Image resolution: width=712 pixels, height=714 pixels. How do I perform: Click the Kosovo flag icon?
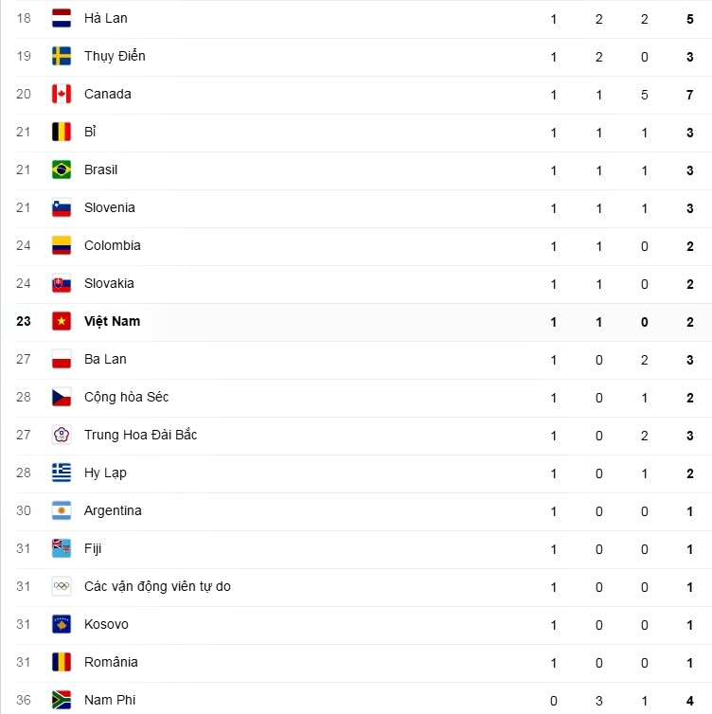(x=62, y=624)
